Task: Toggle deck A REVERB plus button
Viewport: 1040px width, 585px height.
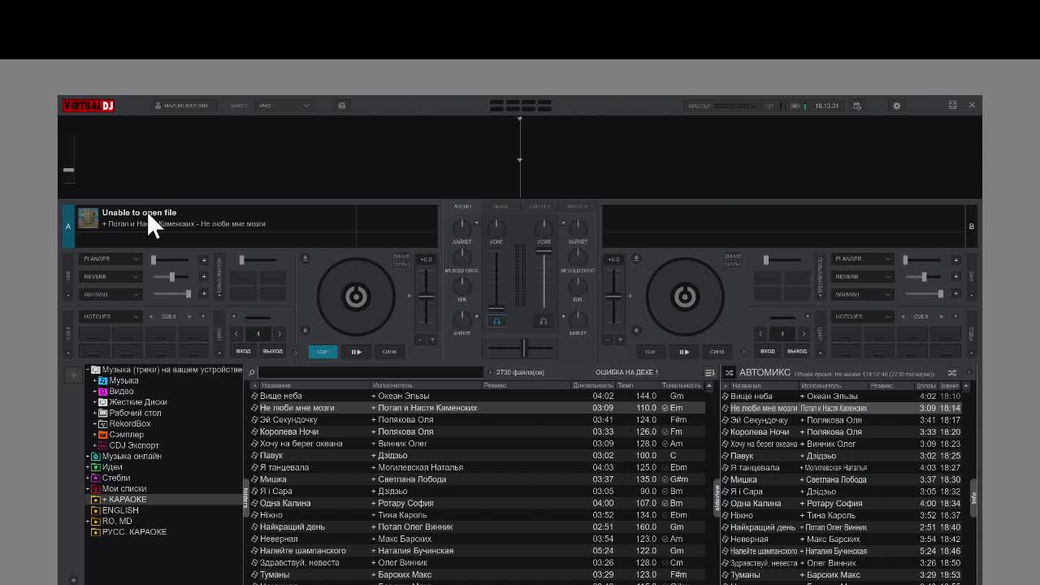Action: [204, 276]
